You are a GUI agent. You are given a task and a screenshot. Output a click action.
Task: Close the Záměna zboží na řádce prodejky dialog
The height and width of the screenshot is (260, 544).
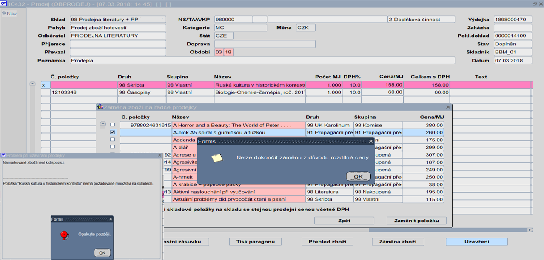[x=448, y=108]
